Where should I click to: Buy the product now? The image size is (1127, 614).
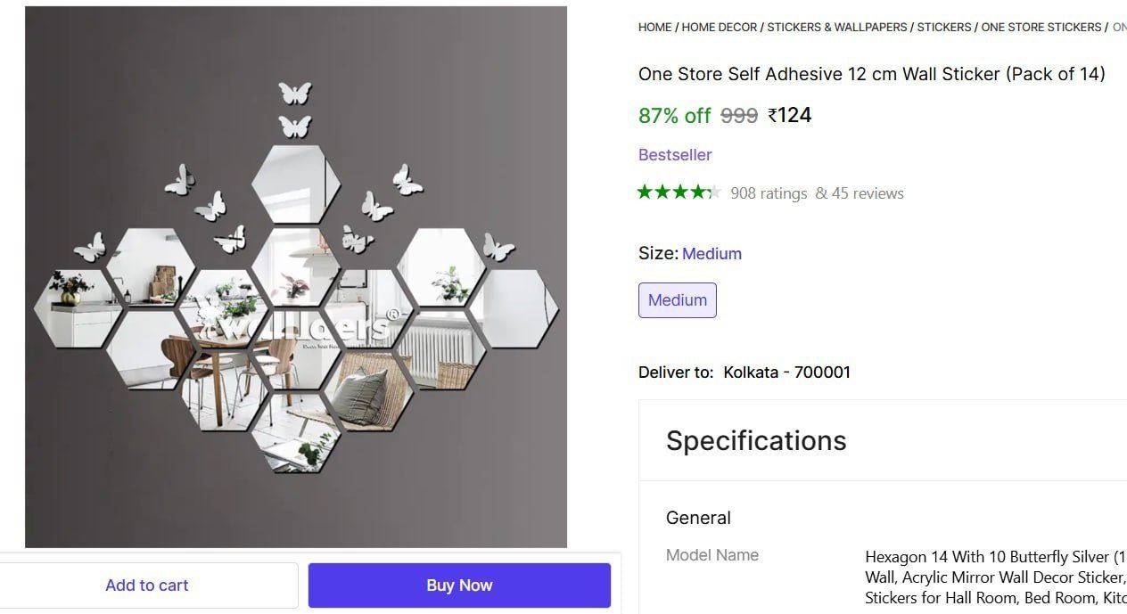[x=459, y=585]
